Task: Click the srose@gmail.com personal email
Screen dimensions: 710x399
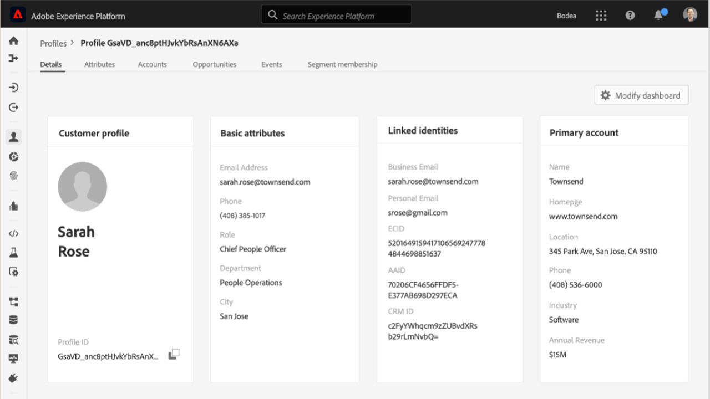Action: tap(418, 213)
